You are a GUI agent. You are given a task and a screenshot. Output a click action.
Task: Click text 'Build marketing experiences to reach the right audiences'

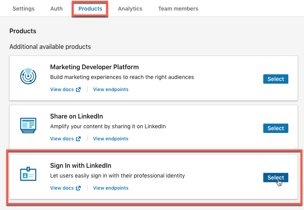122,77
